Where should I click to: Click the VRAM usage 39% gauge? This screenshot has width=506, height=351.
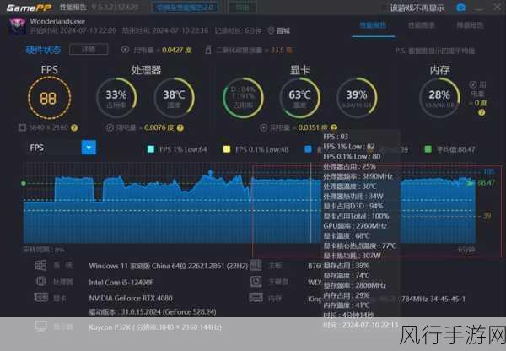(357, 98)
